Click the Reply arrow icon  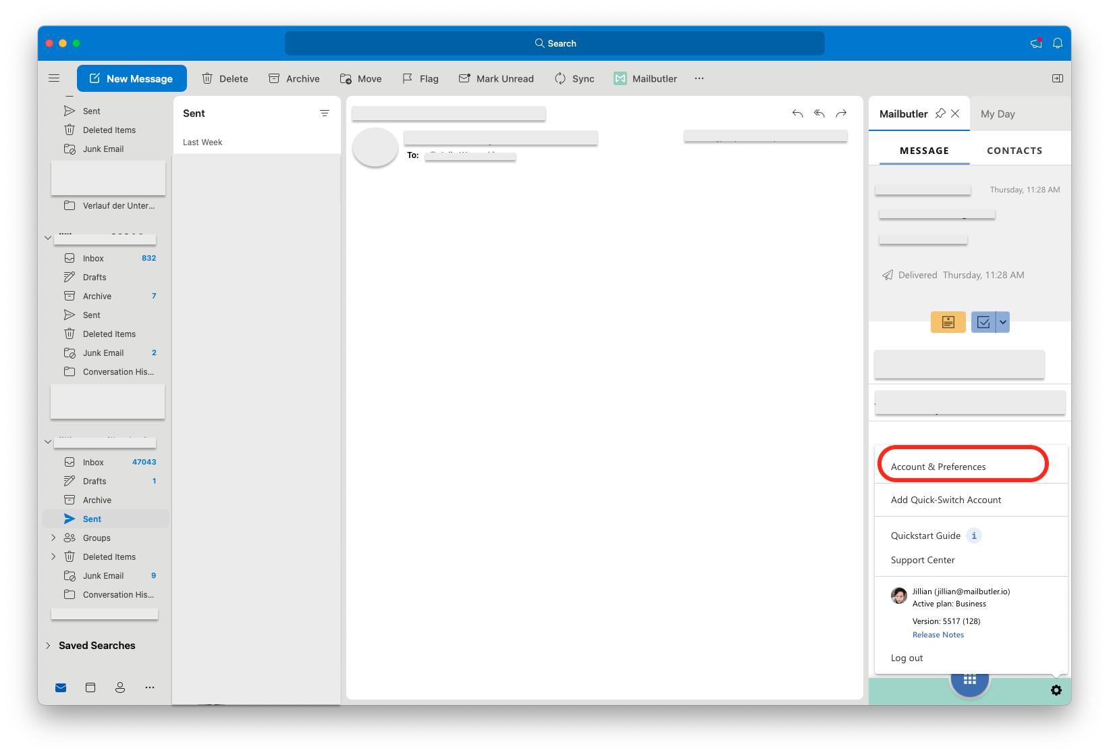point(798,113)
